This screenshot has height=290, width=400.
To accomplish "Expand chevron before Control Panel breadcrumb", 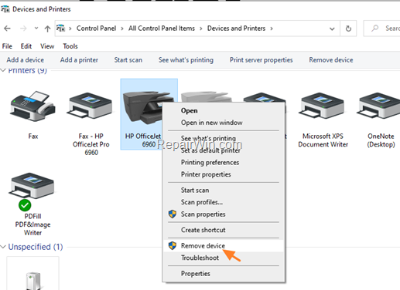I will (x=70, y=29).
